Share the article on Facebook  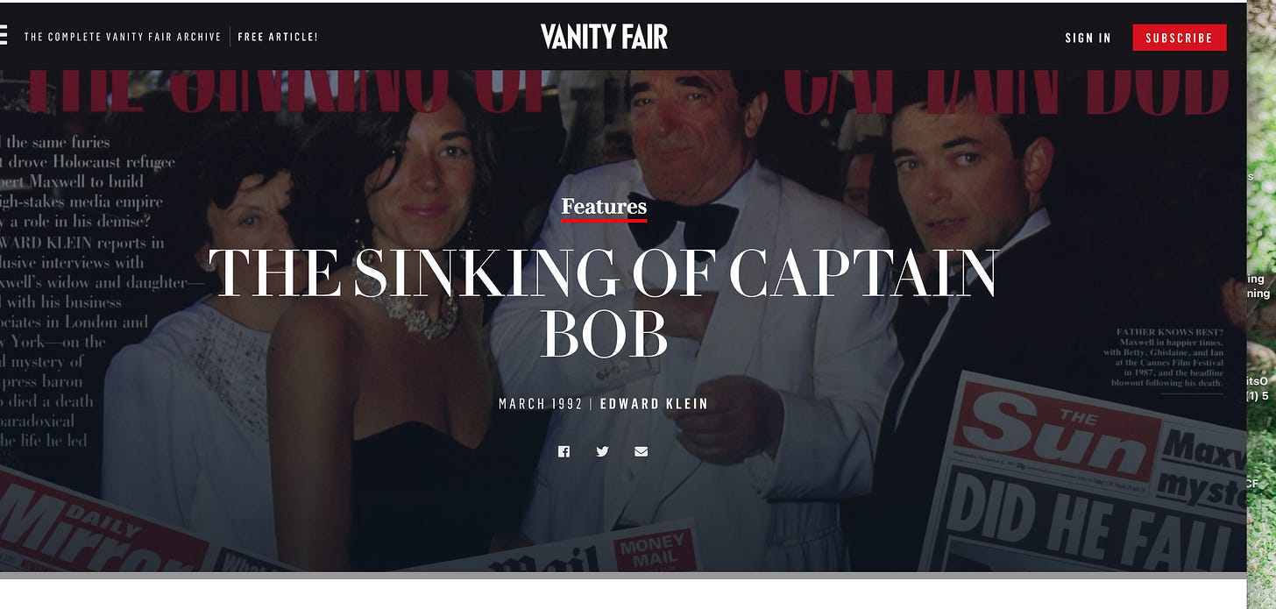[x=564, y=451]
